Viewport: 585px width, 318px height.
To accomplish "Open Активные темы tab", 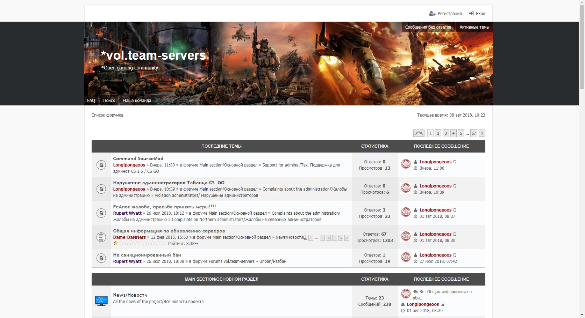I will click(x=474, y=27).
